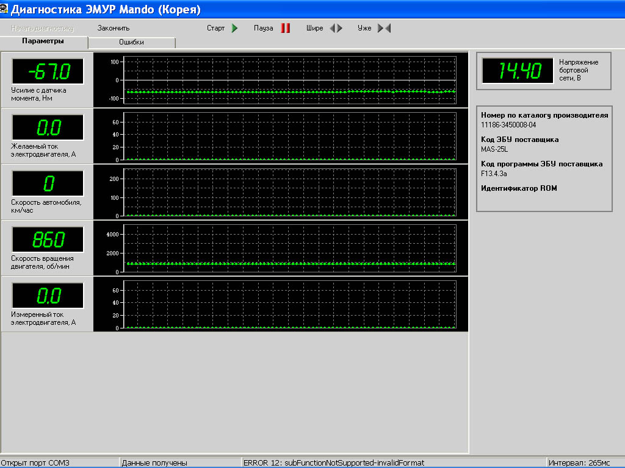This screenshot has height=468, width=625.
Task: Switch to the Ошибки tab
Action: (131, 43)
